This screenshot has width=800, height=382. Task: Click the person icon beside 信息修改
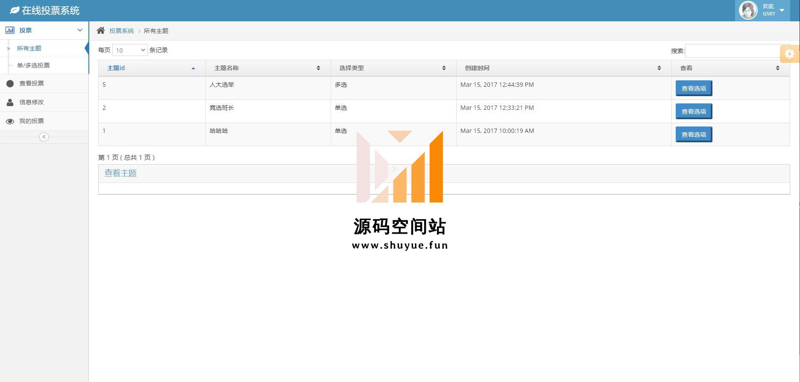point(10,103)
